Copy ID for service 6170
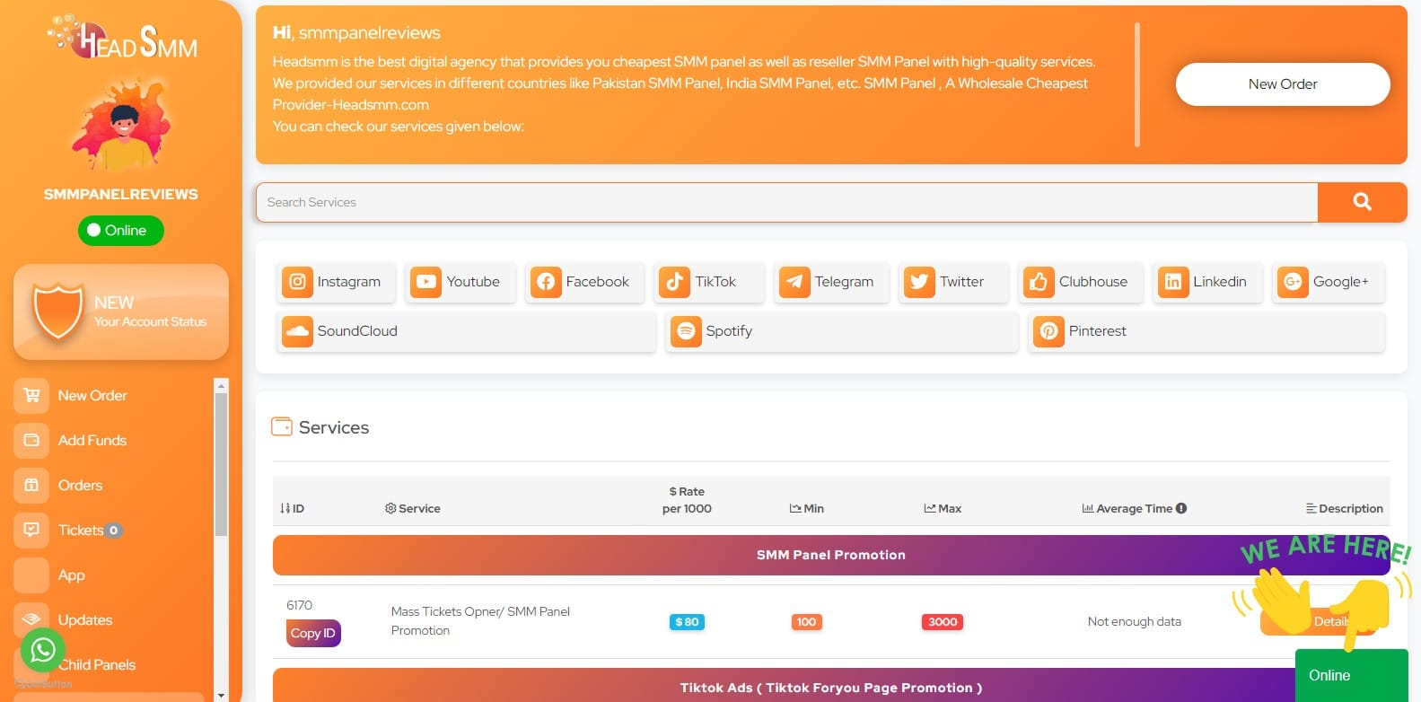1421x702 pixels. point(313,634)
